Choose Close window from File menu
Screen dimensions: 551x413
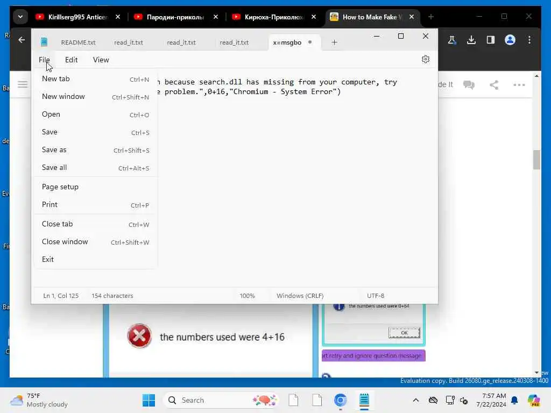(95, 241)
